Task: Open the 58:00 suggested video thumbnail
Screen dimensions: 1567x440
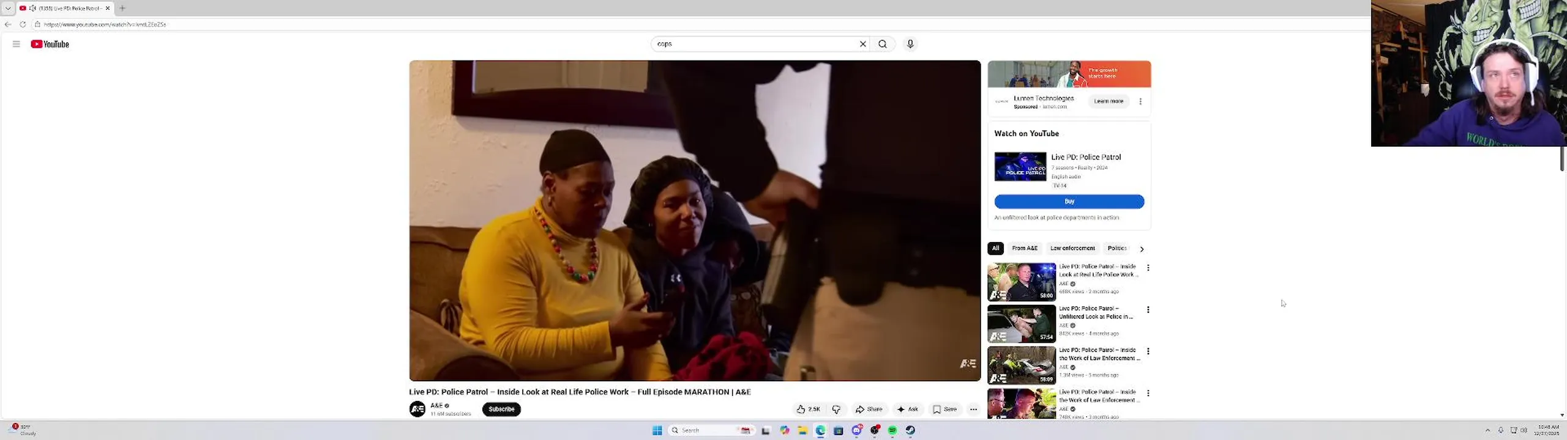Action: (x=1022, y=282)
